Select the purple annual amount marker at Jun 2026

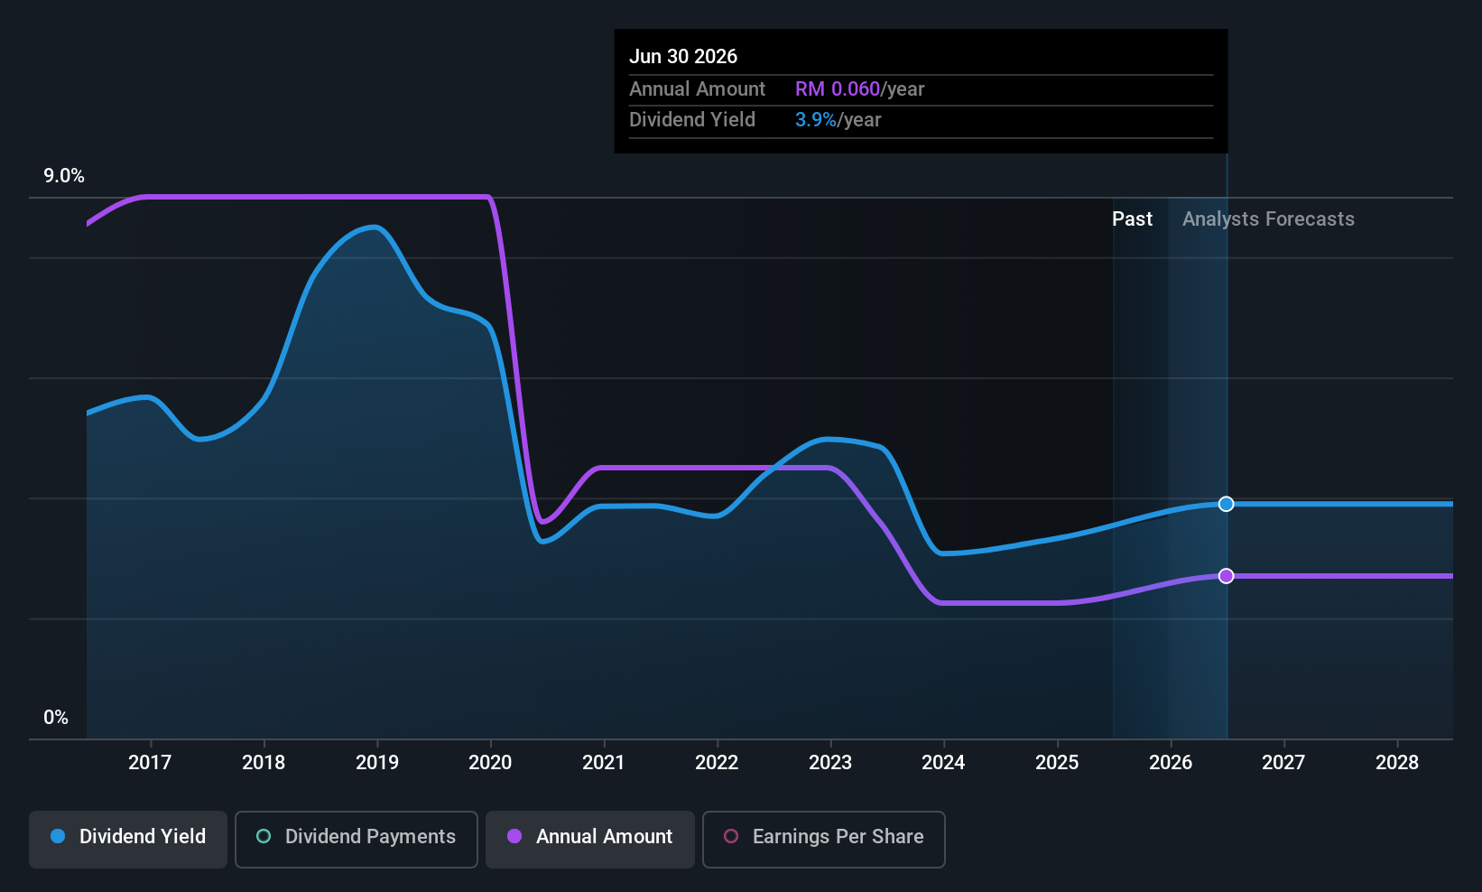pos(1226,576)
